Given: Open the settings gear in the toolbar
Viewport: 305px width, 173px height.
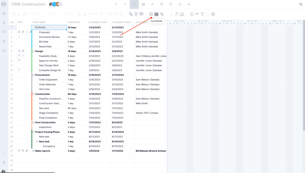Looking at the screenshot, I should click(213, 14).
